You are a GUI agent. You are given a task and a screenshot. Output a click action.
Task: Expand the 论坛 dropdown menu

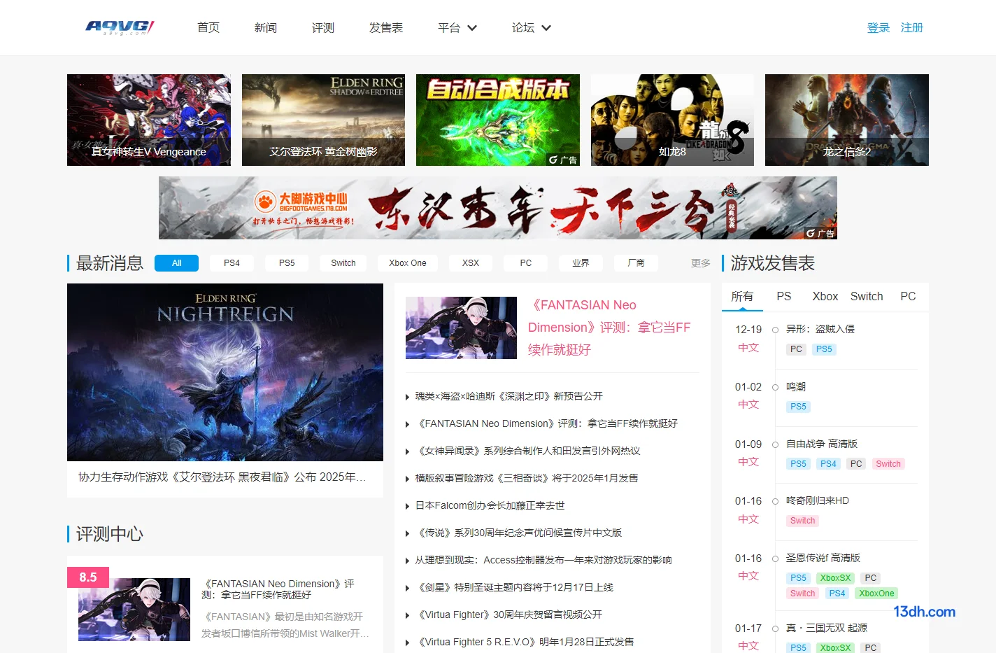[x=532, y=28]
